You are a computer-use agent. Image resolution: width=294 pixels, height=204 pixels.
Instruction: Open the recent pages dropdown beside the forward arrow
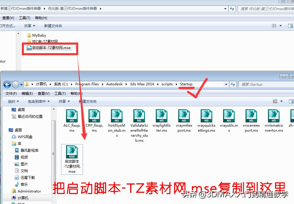21,84
